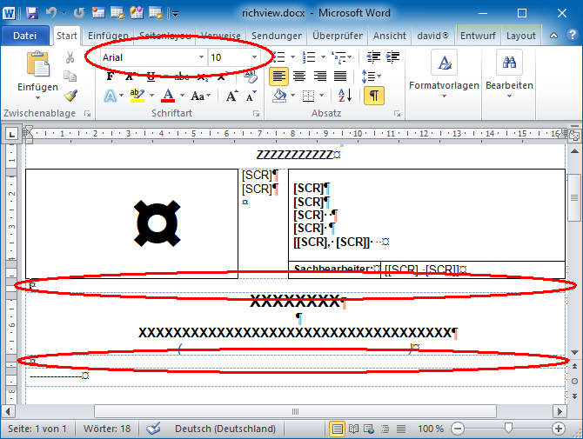
Task: Switch to Print Layout view in status bar
Action: [337, 429]
